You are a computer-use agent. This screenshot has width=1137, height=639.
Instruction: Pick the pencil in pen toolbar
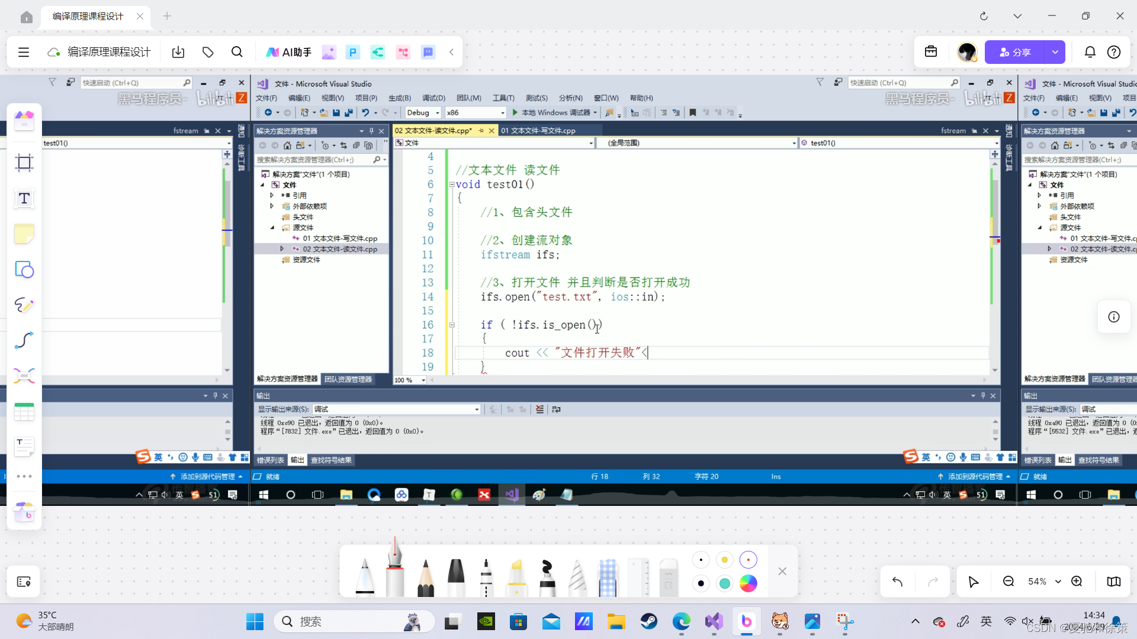(x=425, y=577)
